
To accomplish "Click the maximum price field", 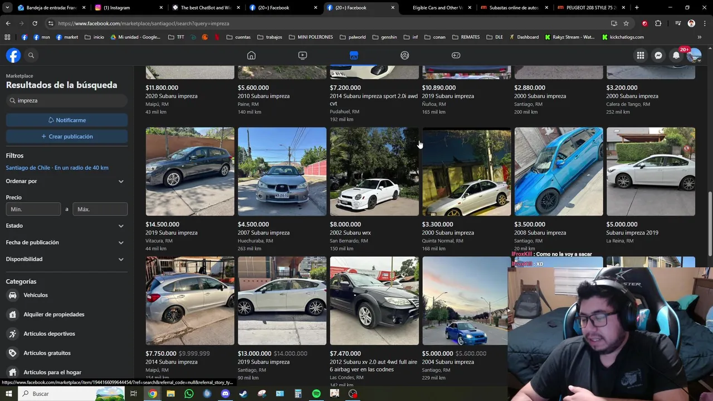I will 100,209.
